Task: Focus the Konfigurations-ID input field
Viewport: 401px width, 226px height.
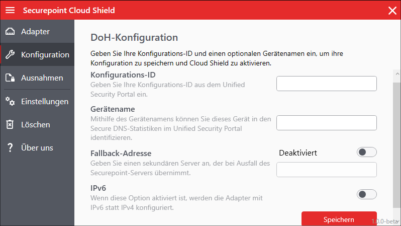Action: (x=326, y=84)
